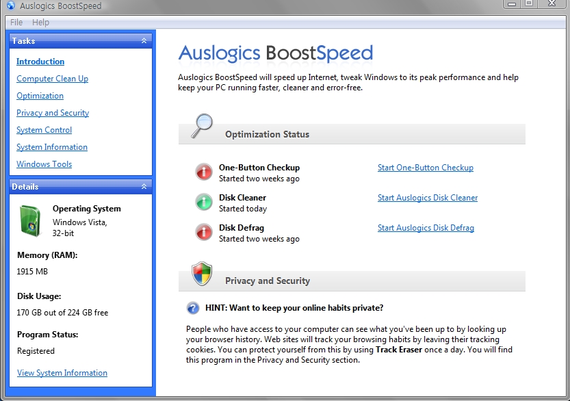Open the Help menu
Screen dimensions: 570x401
[40, 22]
